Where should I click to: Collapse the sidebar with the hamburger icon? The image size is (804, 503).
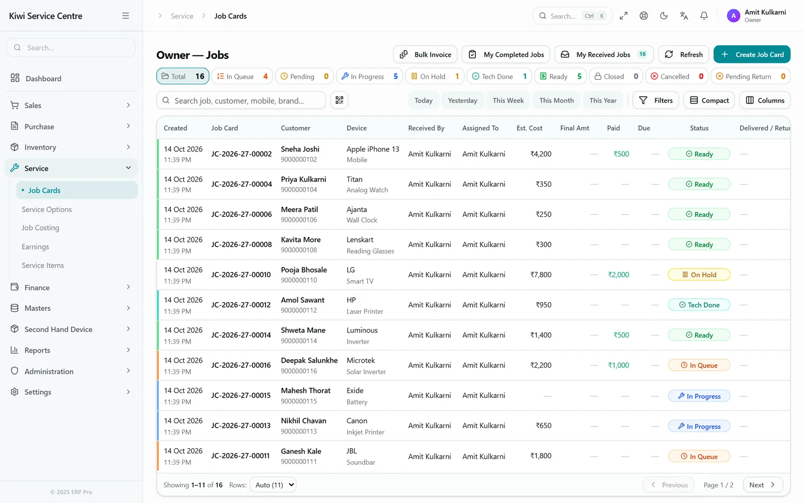pyautogui.click(x=126, y=16)
